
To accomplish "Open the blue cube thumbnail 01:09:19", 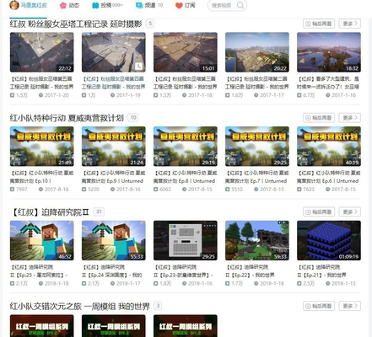I will [329, 240].
